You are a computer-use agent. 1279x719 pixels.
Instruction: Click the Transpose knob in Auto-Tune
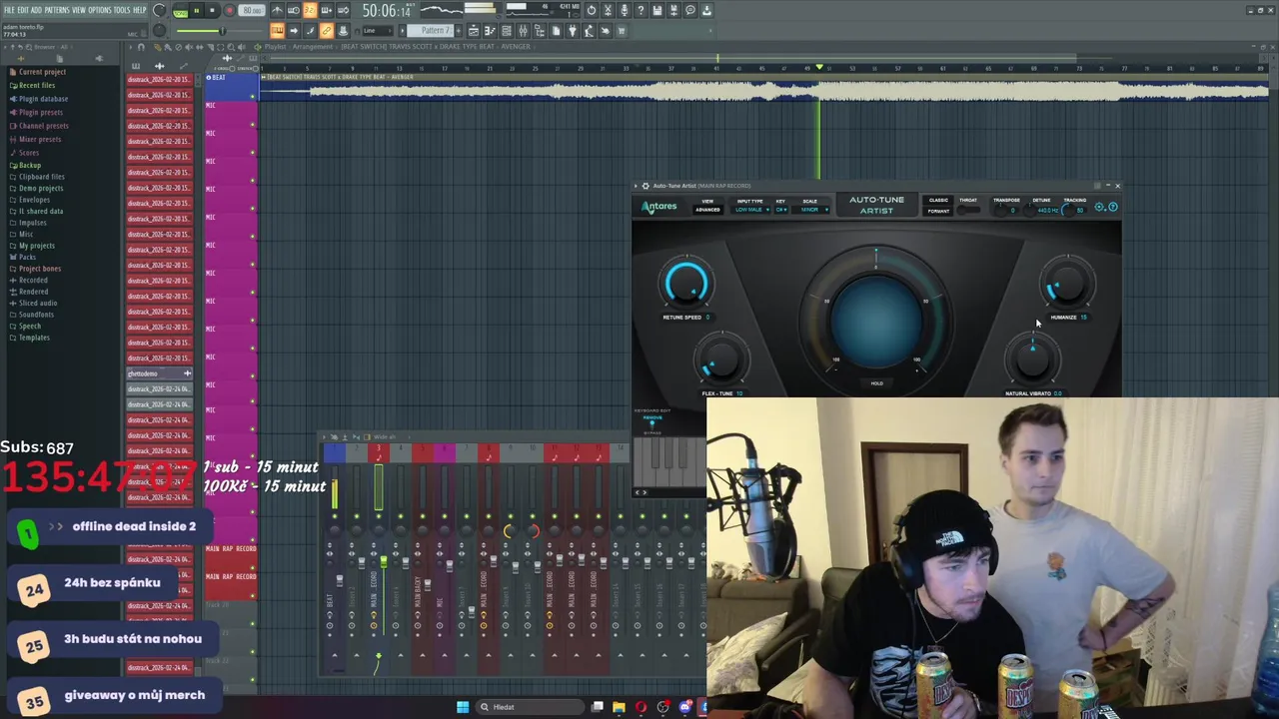(x=1001, y=210)
